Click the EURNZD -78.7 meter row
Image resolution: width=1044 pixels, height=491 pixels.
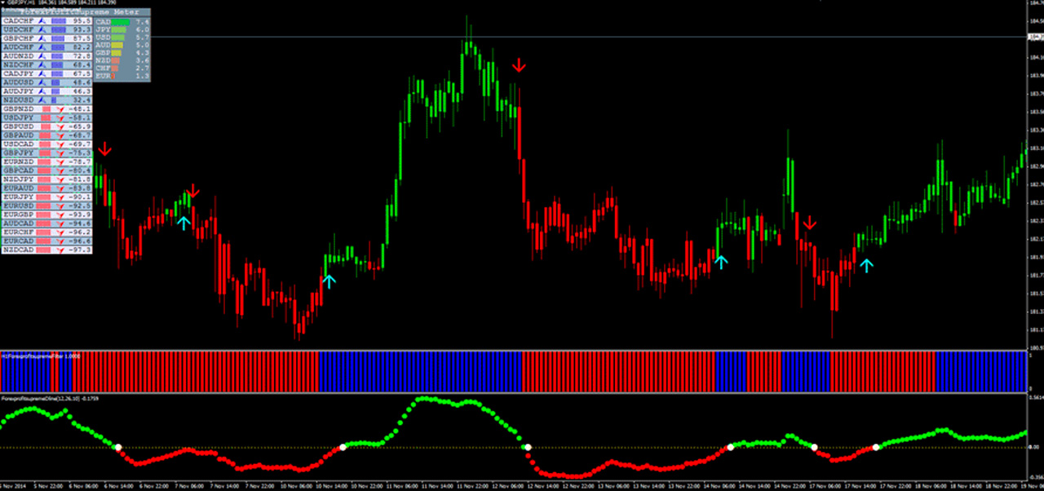(46, 161)
